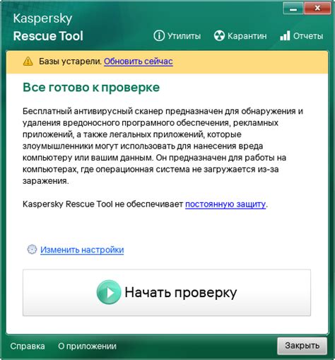Open the Утилиты menu label

click(x=184, y=36)
